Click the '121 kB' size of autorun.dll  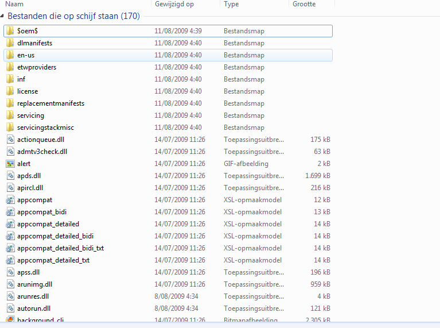(320, 308)
